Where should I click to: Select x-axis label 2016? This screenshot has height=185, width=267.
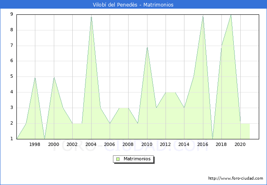point(203,144)
